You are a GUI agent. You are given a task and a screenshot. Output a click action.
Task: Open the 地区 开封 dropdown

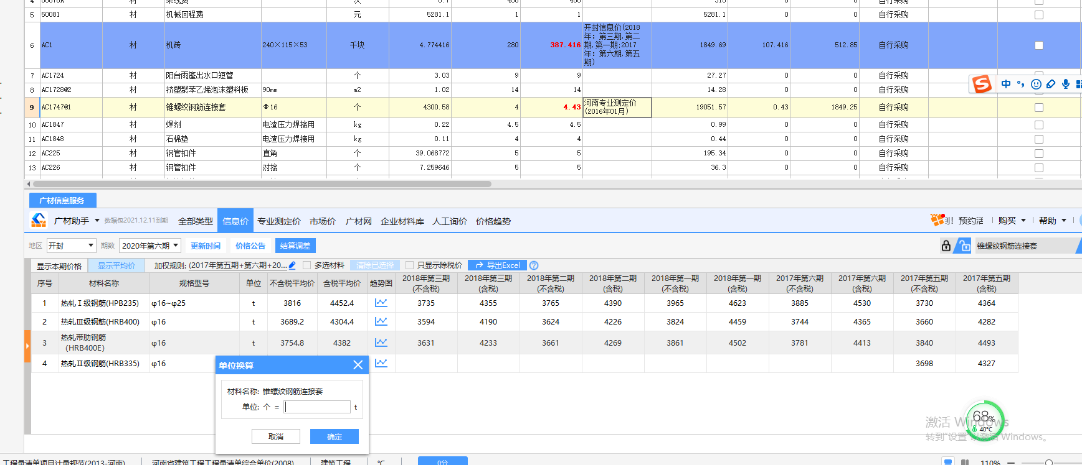coord(71,246)
